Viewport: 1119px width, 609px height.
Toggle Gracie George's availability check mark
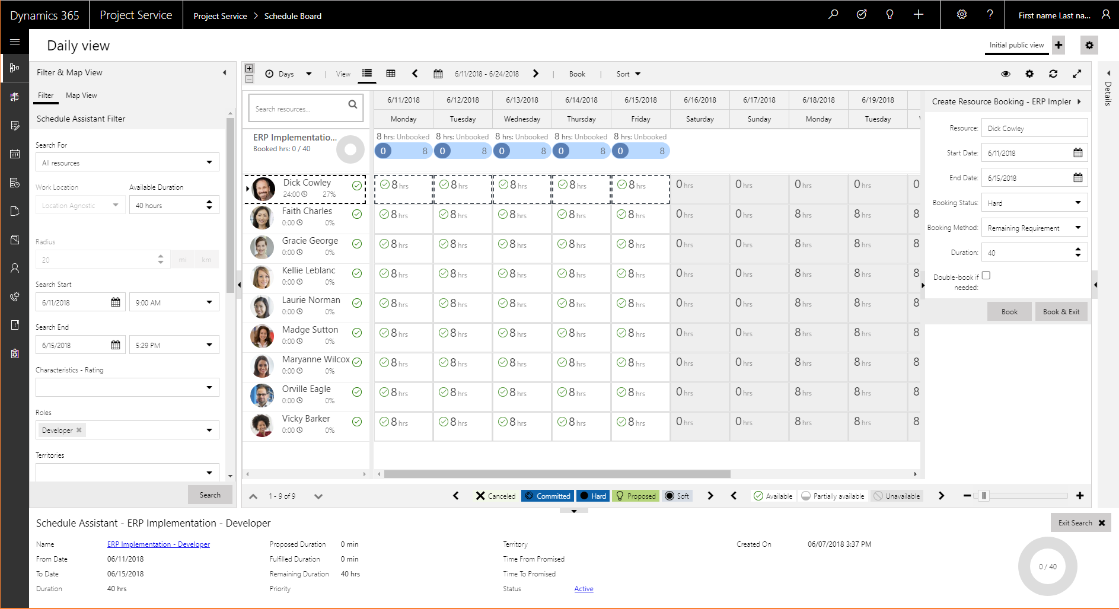(357, 244)
